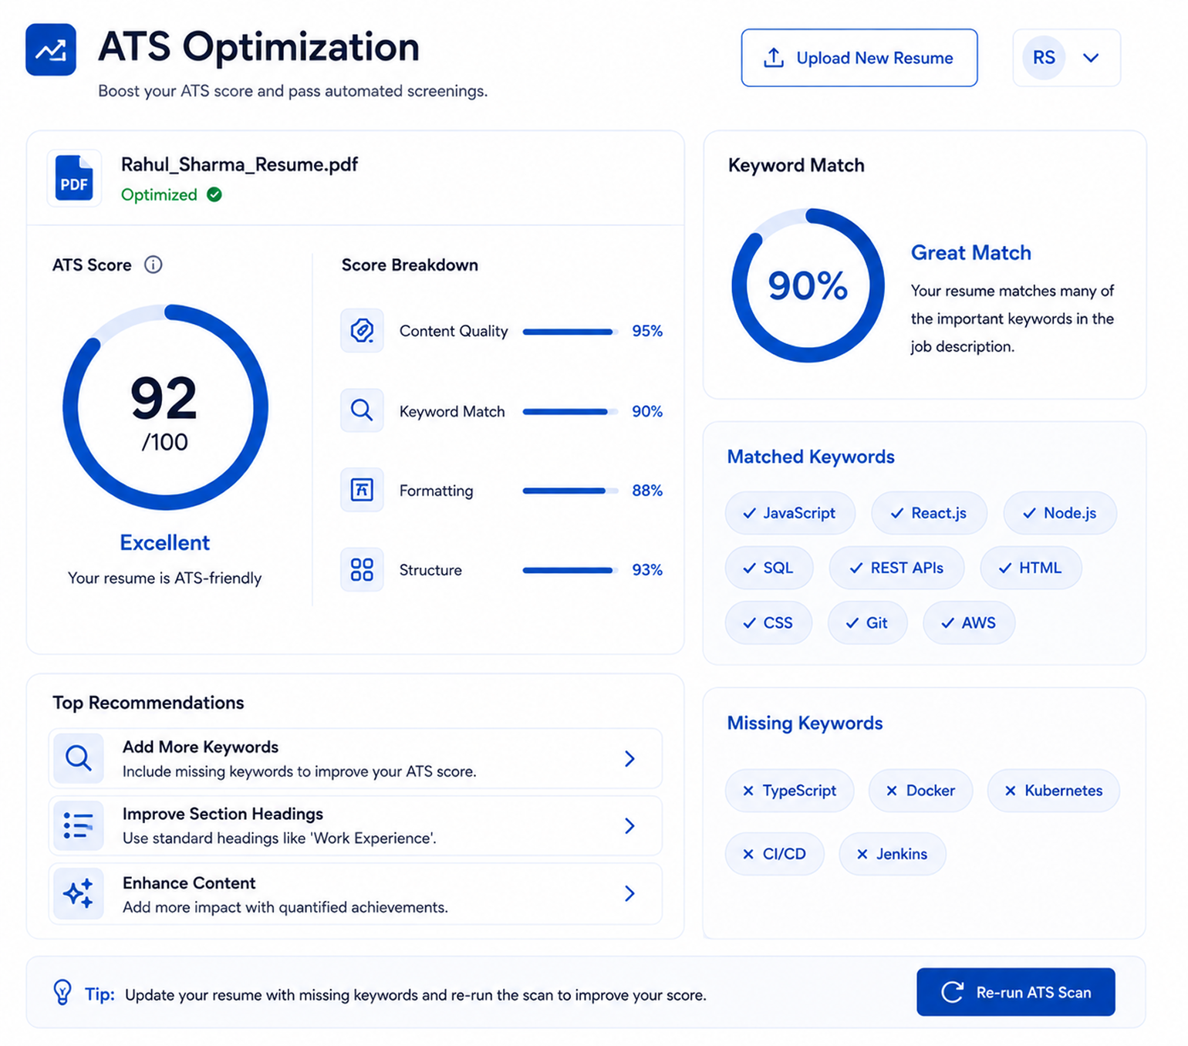Select the Node.js matched keyword chip
The image size is (1188, 1046).
[x=1060, y=513]
